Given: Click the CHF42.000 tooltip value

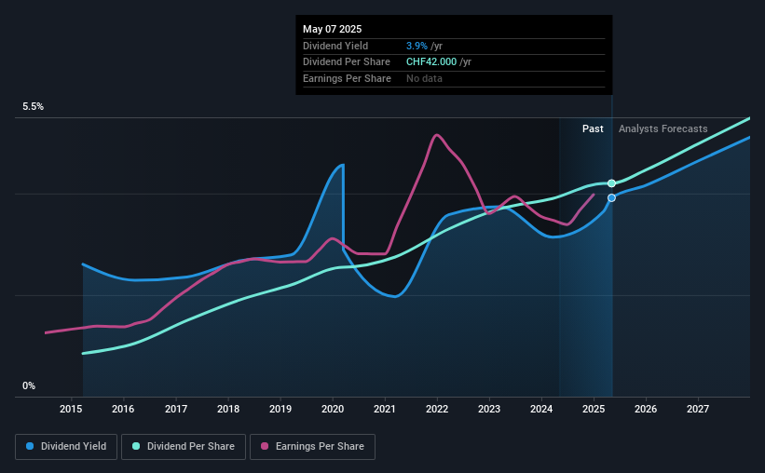Looking at the screenshot, I should coord(431,62).
